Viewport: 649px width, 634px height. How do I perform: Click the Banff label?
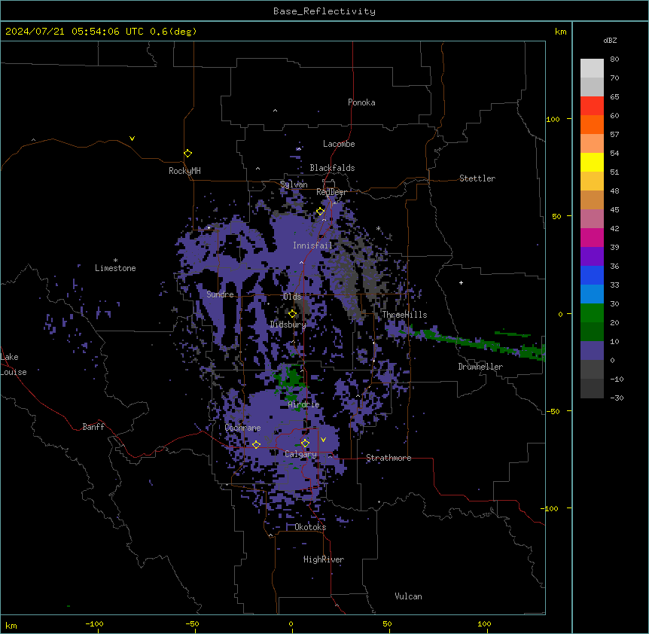coord(93,427)
